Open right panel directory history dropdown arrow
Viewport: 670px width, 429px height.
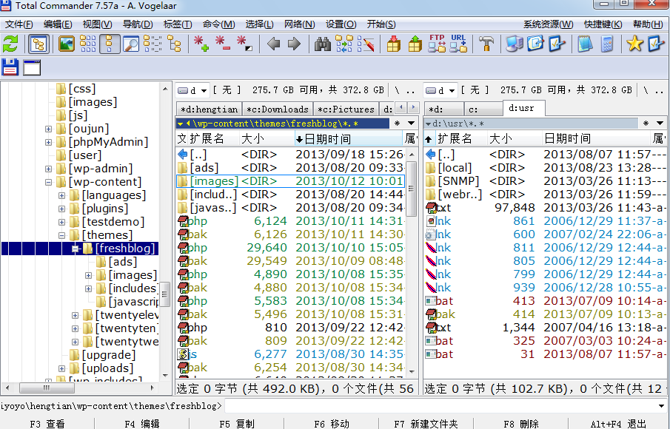[660, 124]
